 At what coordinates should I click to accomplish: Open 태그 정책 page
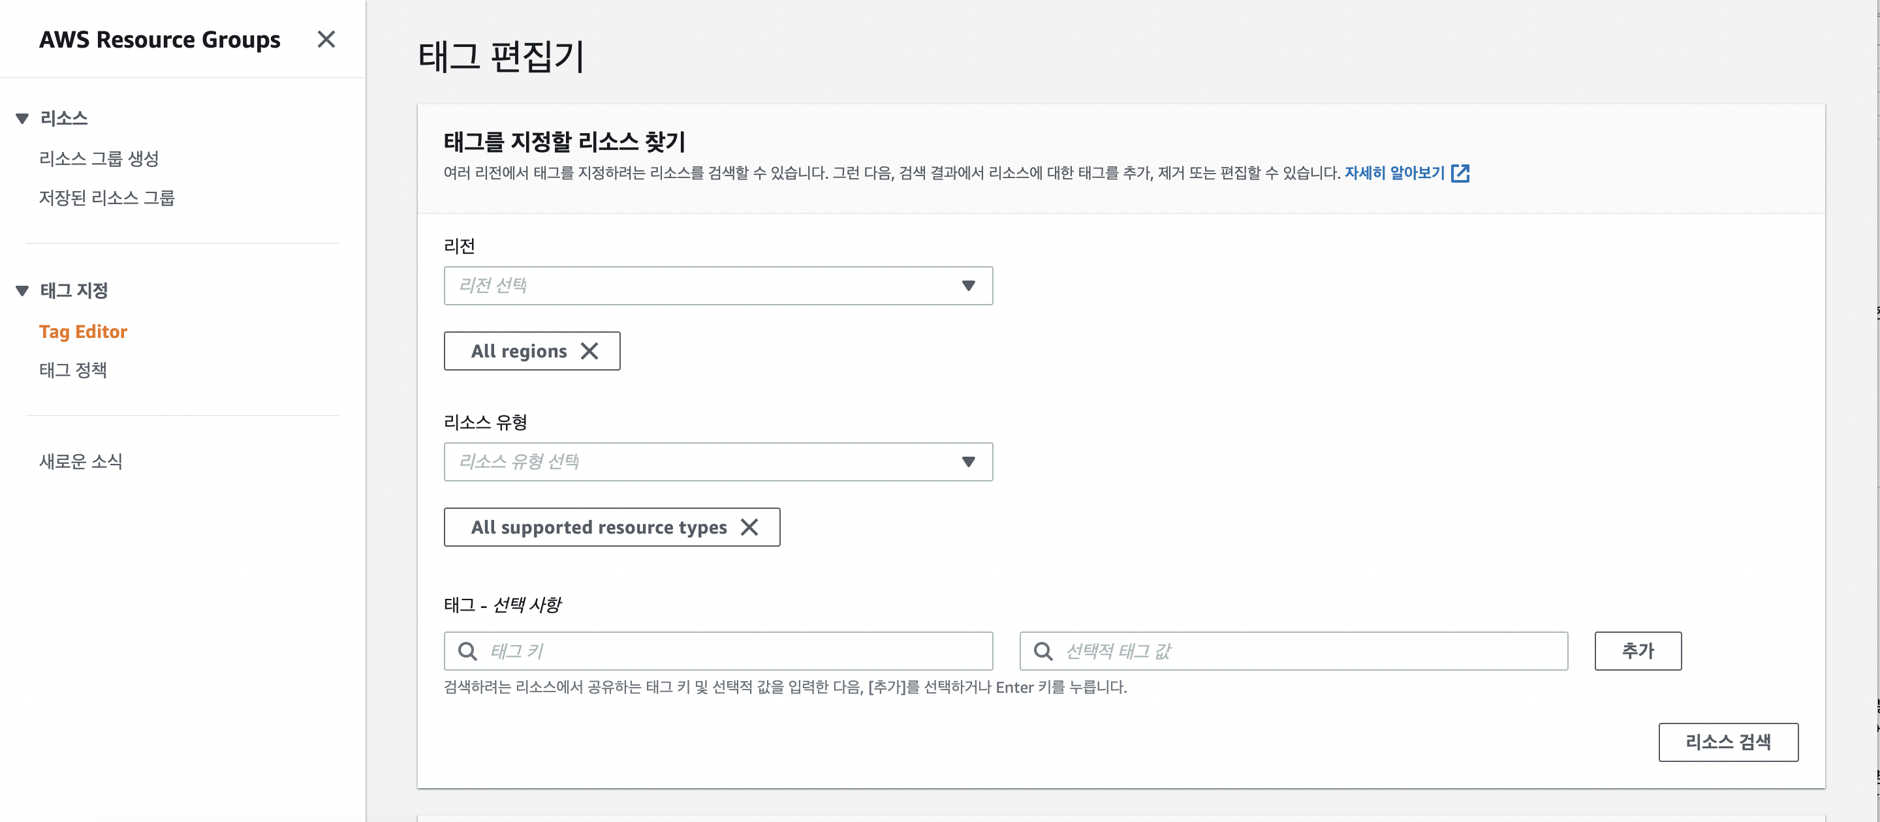[73, 370]
